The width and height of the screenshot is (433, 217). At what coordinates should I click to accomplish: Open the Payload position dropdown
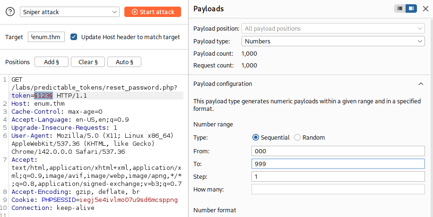click(x=333, y=28)
